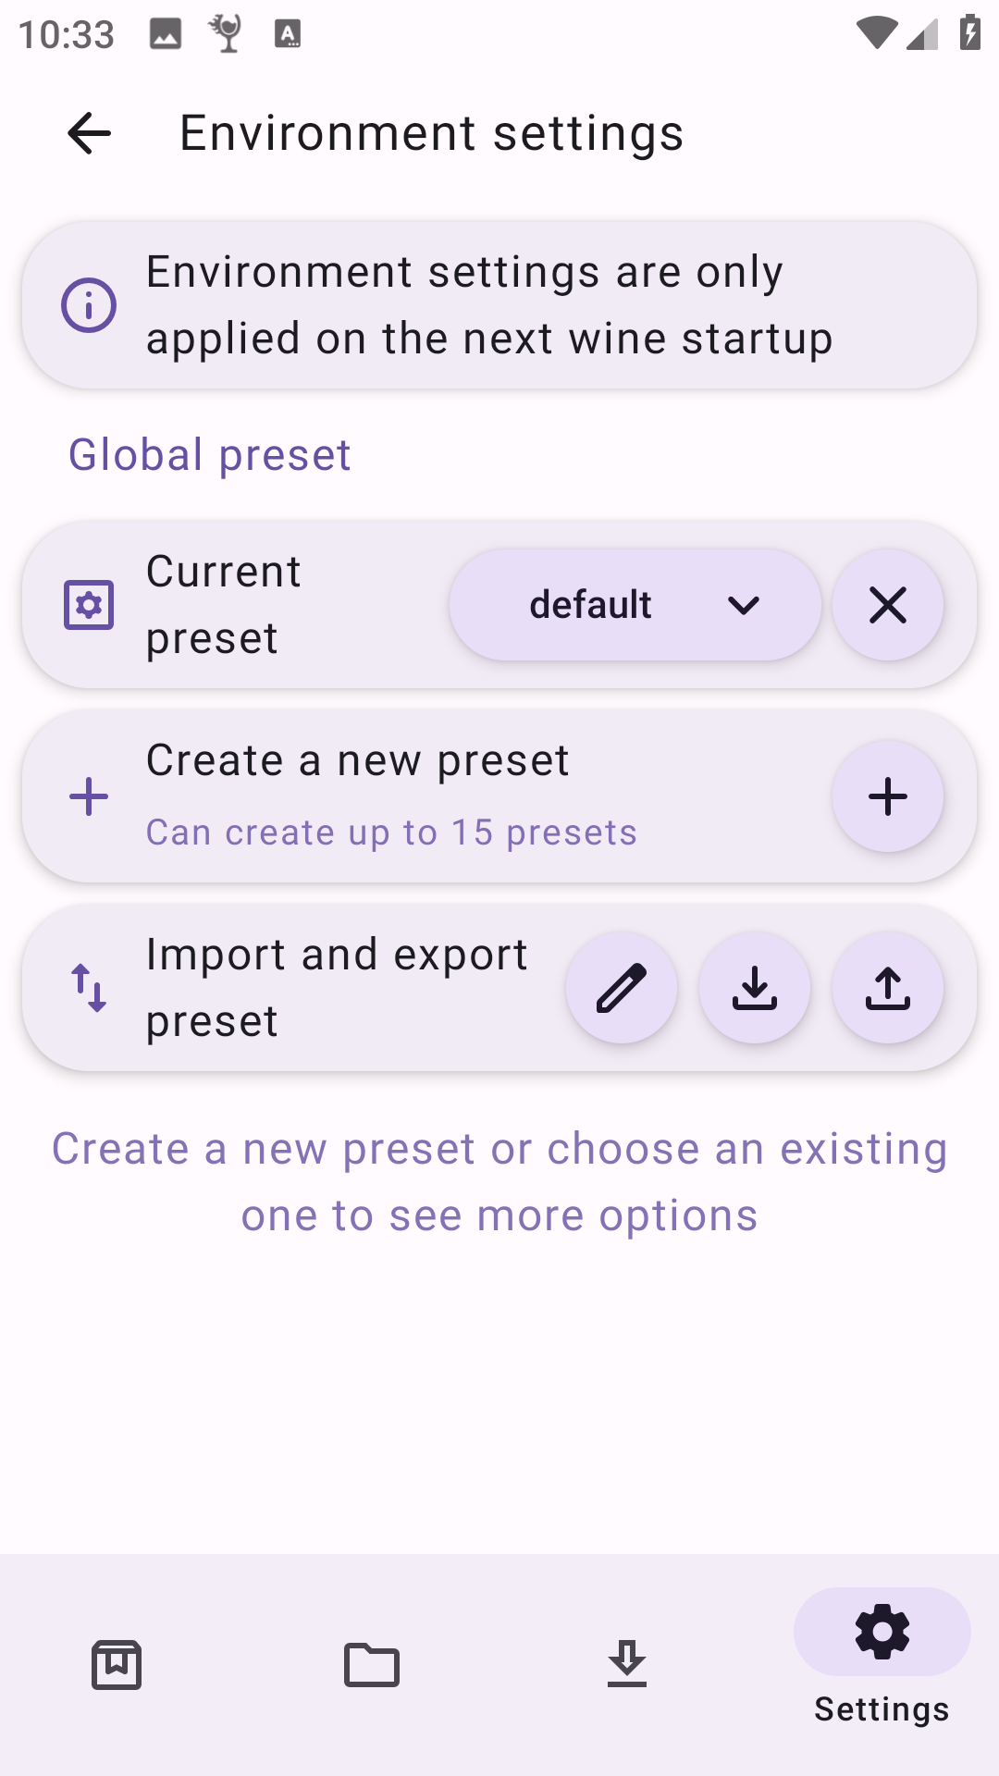Image resolution: width=999 pixels, height=1776 pixels.
Task: Tap the Global preset section header
Action: pos(210,455)
